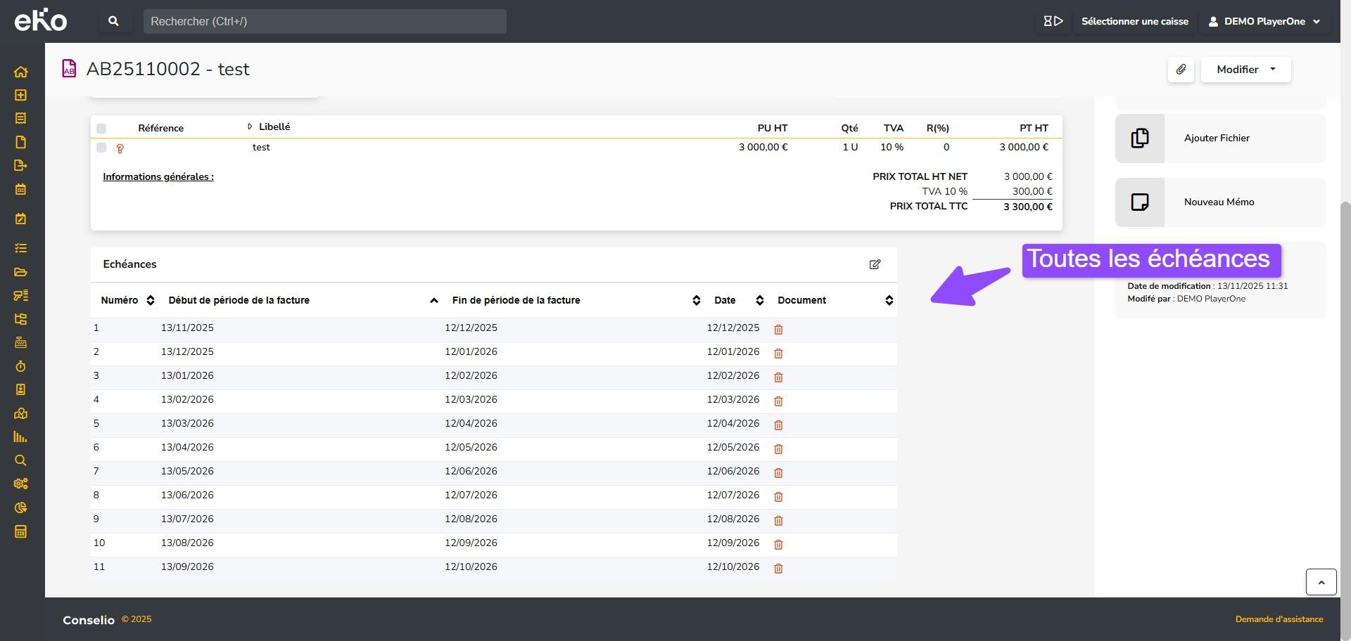The image size is (1351, 641).
Task: Open the Modifier dropdown
Action: [x=1245, y=70]
